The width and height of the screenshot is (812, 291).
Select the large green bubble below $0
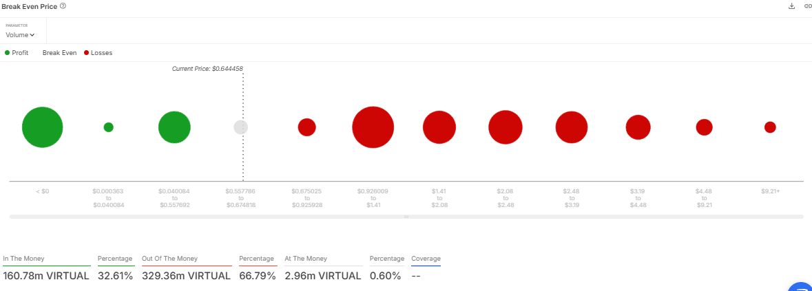[43, 127]
